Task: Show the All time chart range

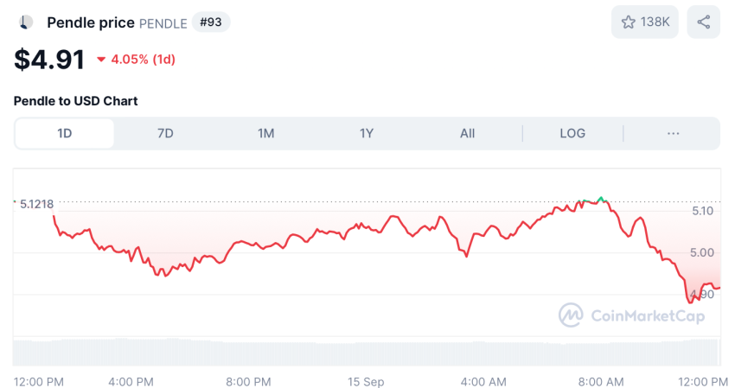Action: click(x=467, y=134)
